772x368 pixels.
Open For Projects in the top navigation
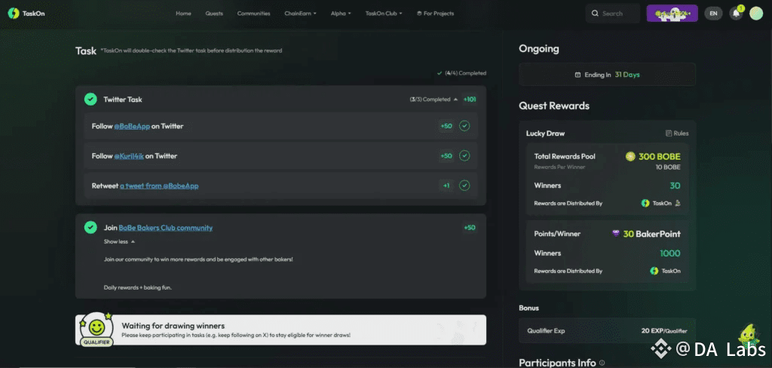(435, 14)
